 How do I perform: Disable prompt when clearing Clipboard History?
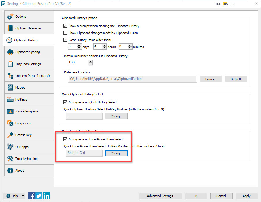(65, 26)
